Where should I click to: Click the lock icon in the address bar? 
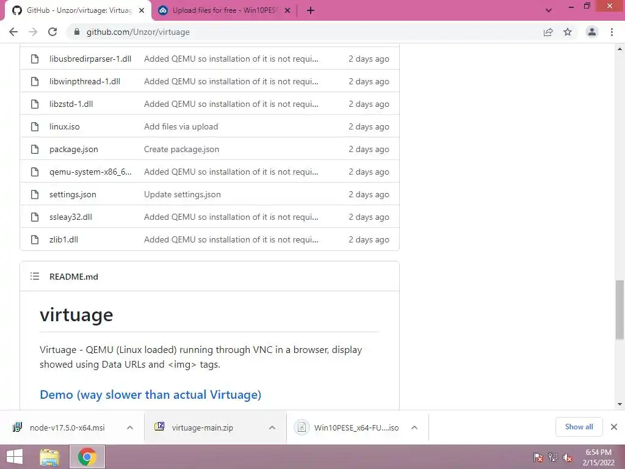point(77,32)
